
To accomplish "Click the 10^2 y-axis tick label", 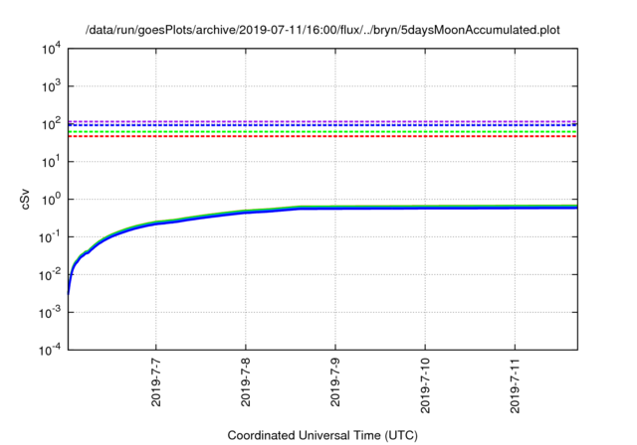I will click(x=52, y=123).
